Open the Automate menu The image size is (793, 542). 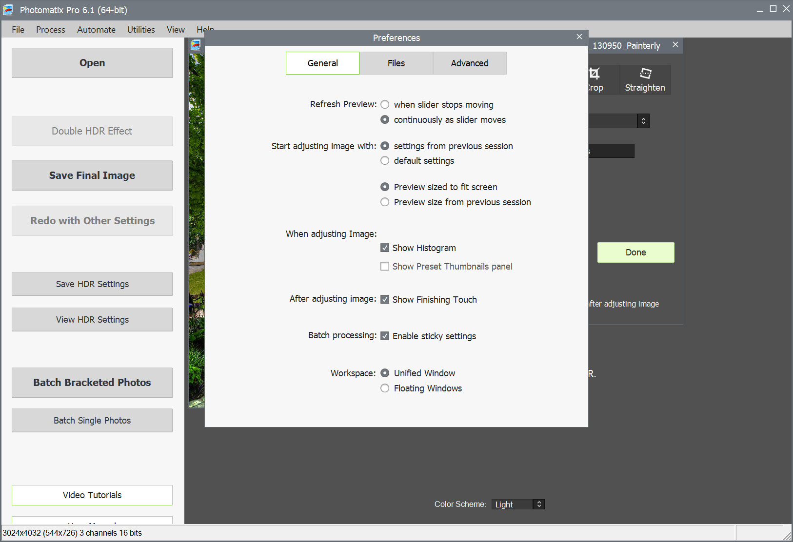(96, 29)
